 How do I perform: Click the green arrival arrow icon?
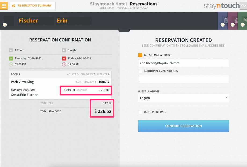[11, 59]
